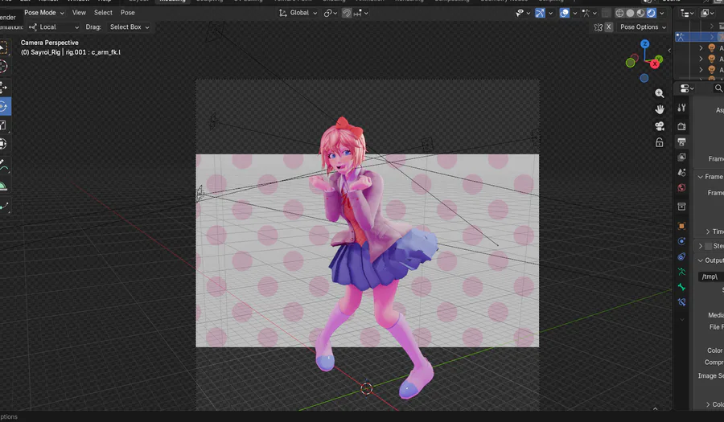Open the properties editor type dropdown
The height and width of the screenshot is (422, 724).
click(687, 88)
